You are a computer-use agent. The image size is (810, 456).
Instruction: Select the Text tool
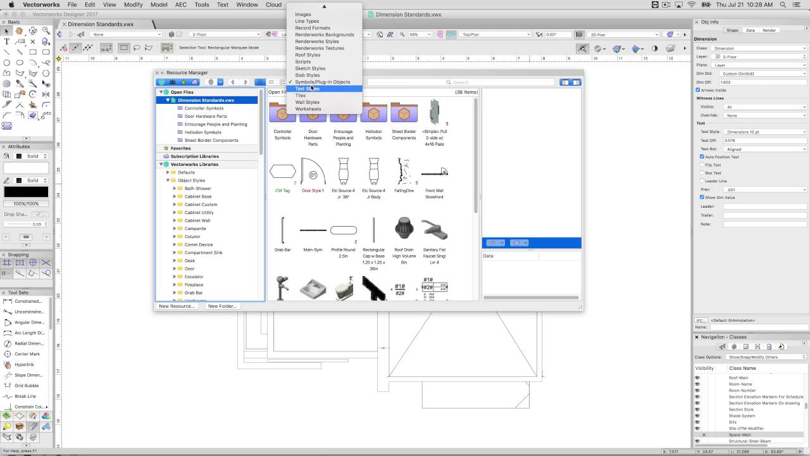tap(6, 41)
